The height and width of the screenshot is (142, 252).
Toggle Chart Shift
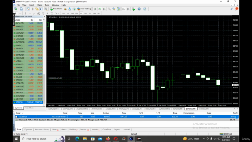click(128, 9)
